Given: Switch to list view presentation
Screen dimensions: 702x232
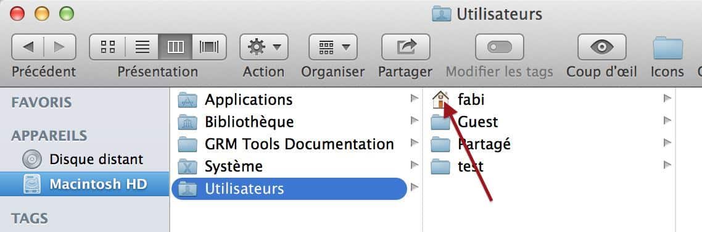Looking at the screenshot, I should pos(142,46).
